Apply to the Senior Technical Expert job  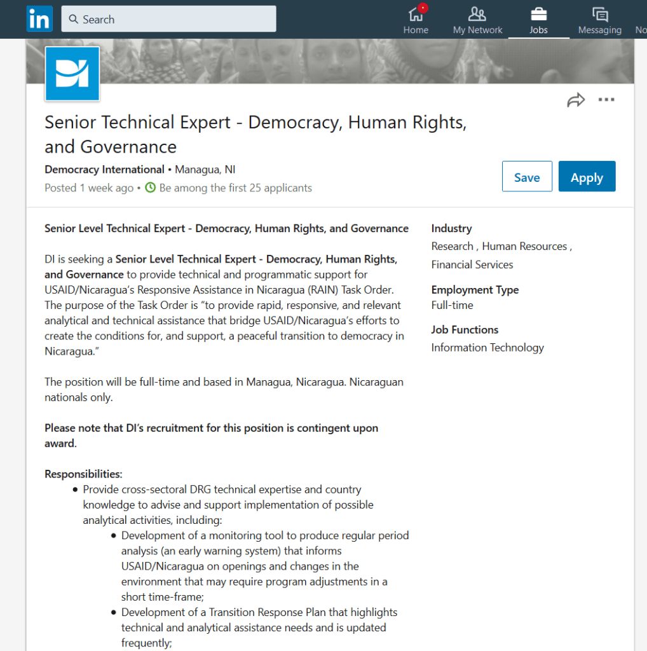point(587,177)
